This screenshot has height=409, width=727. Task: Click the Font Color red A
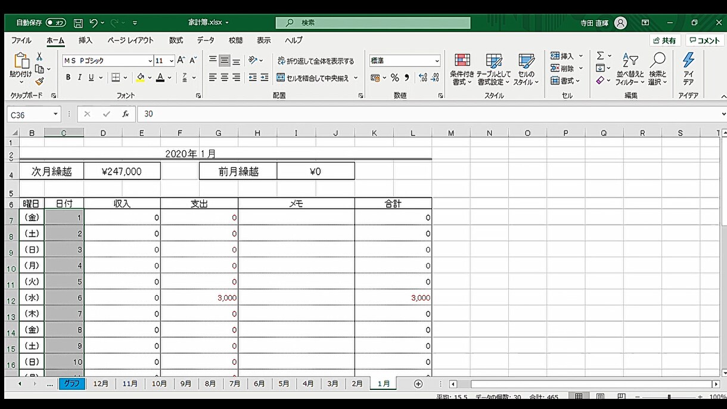[160, 78]
